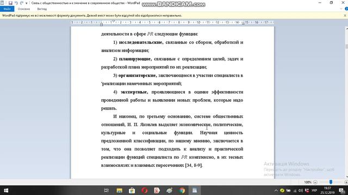
Task: Click the scrollbar down arrow
Action: tap(347, 177)
